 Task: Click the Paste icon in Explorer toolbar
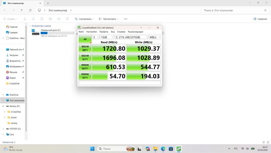[42, 19]
